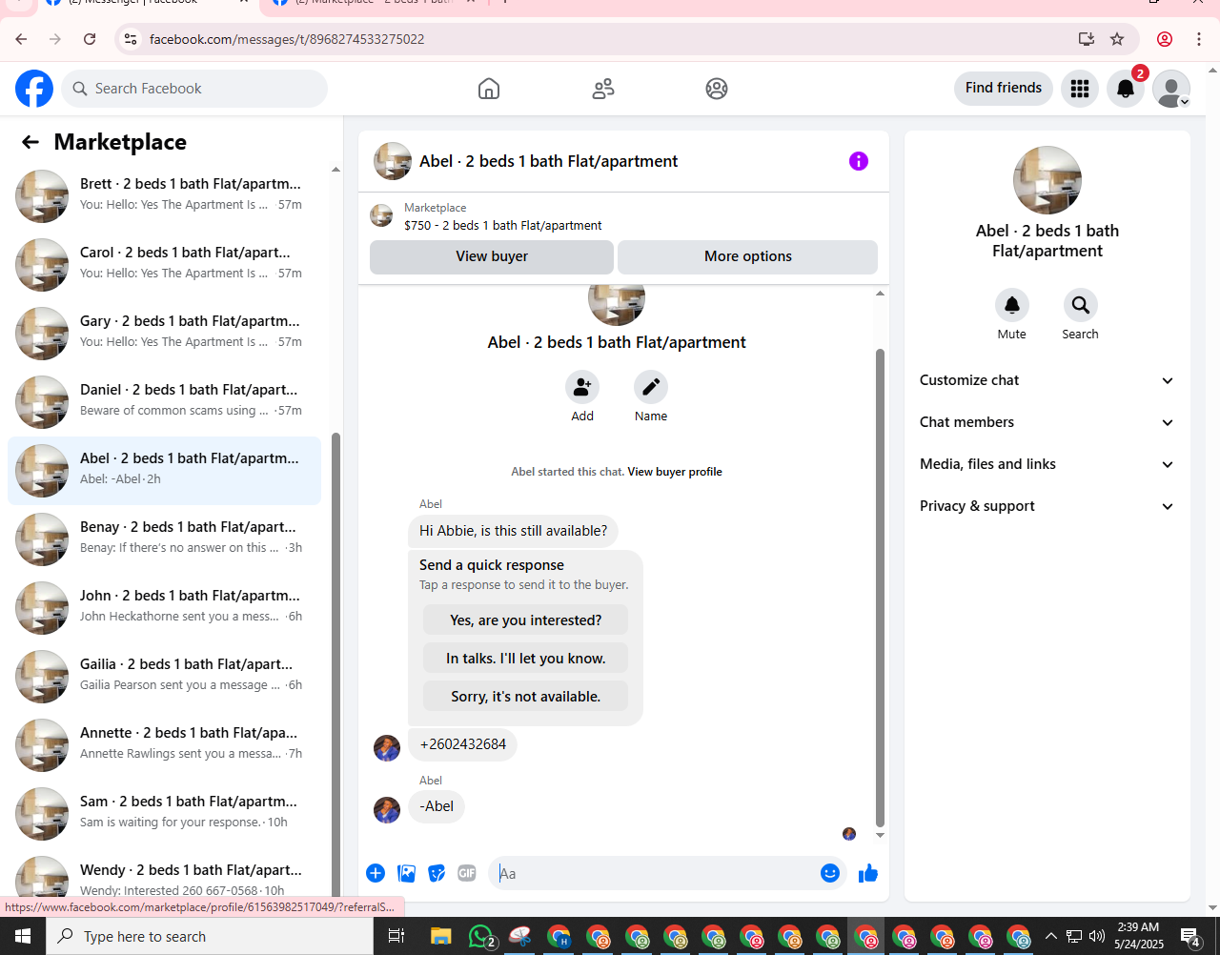Image resolution: width=1220 pixels, height=955 pixels.
Task: Switch to the Marketplace browser tab
Action: point(375,4)
